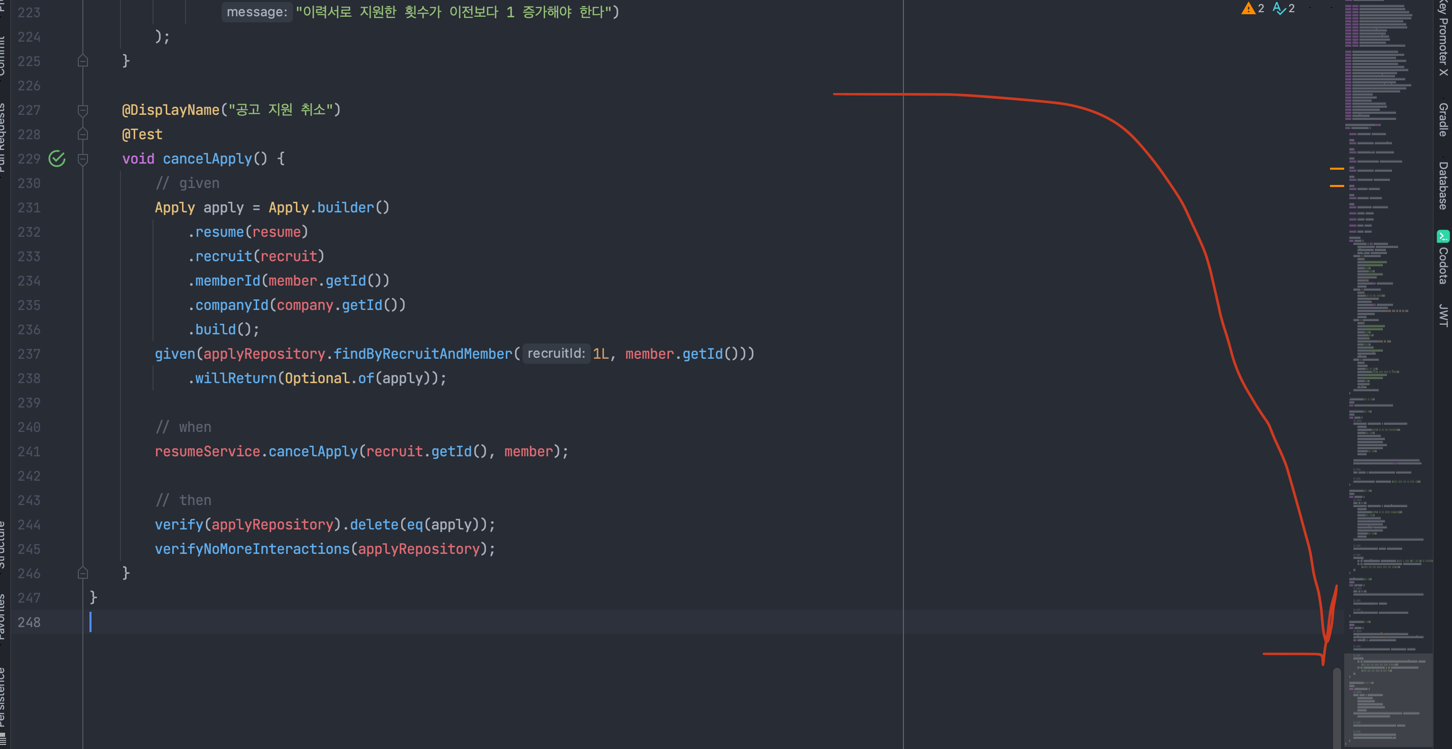Open the JWT tool window
The image size is (1452, 749).
pos(1443,315)
